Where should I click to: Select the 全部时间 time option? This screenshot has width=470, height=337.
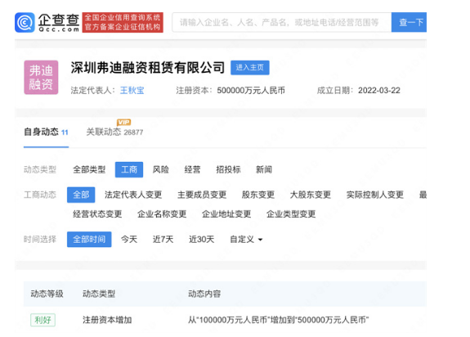pyautogui.click(x=89, y=240)
